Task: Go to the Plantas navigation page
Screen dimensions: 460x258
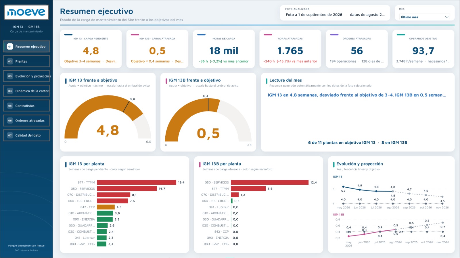Action: tap(26, 61)
